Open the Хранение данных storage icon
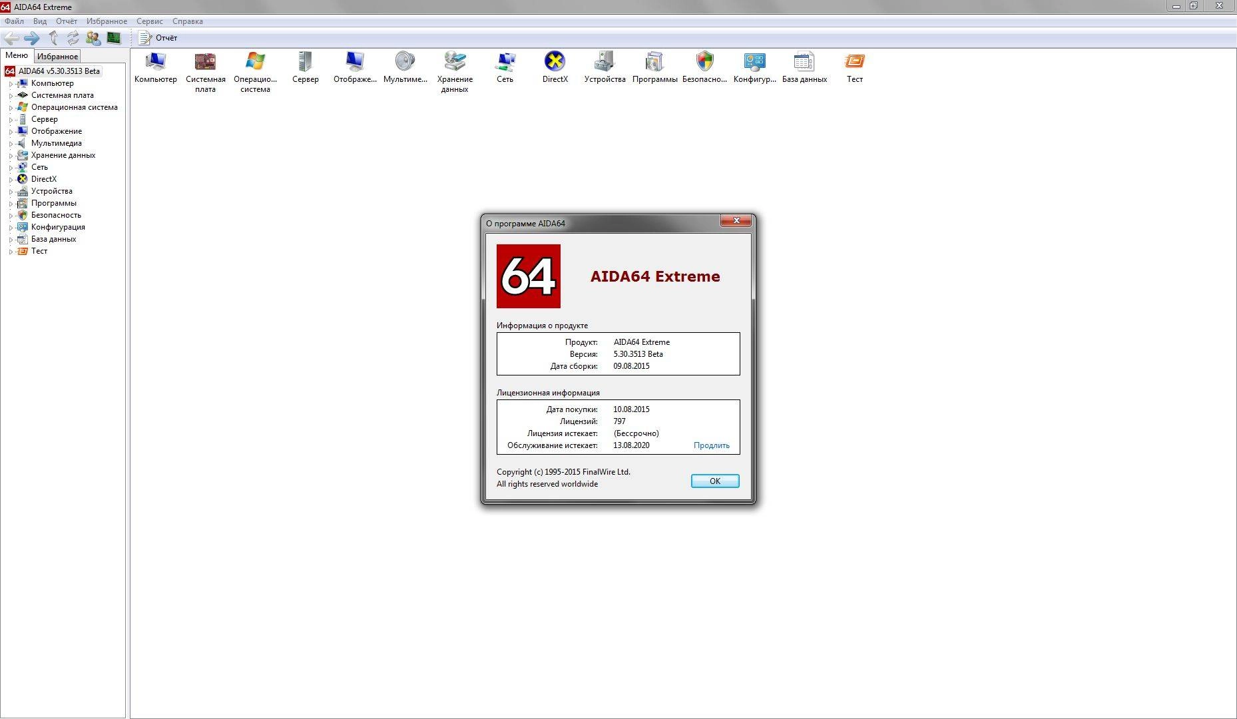This screenshot has width=1237, height=719. coord(455,72)
